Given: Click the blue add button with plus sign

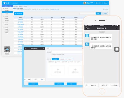Looking at the screenshot, I should click(19, 14).
